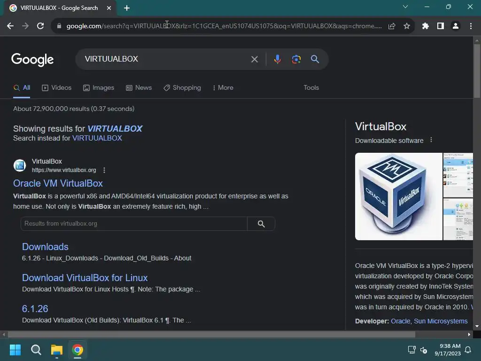Click the muted volume tray icon
This screenshot has width=481, height=361.
click(424, 350)
